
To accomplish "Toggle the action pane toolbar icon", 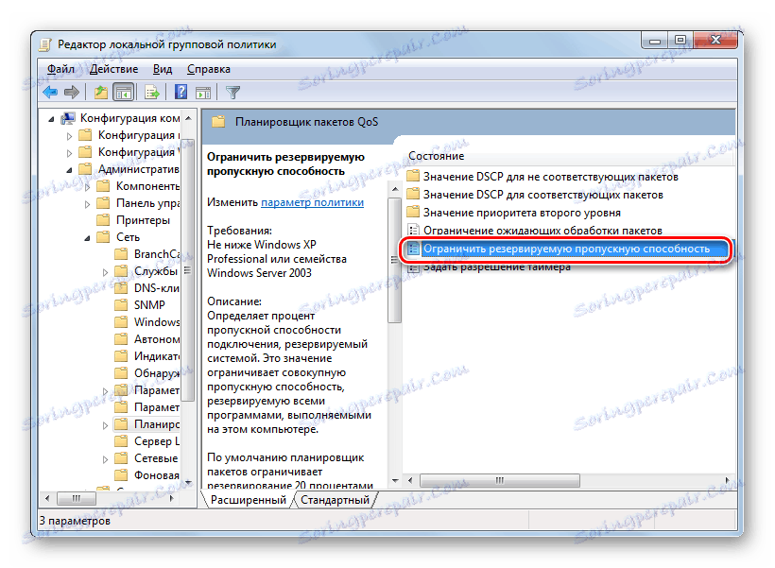I will coord(203,93).
